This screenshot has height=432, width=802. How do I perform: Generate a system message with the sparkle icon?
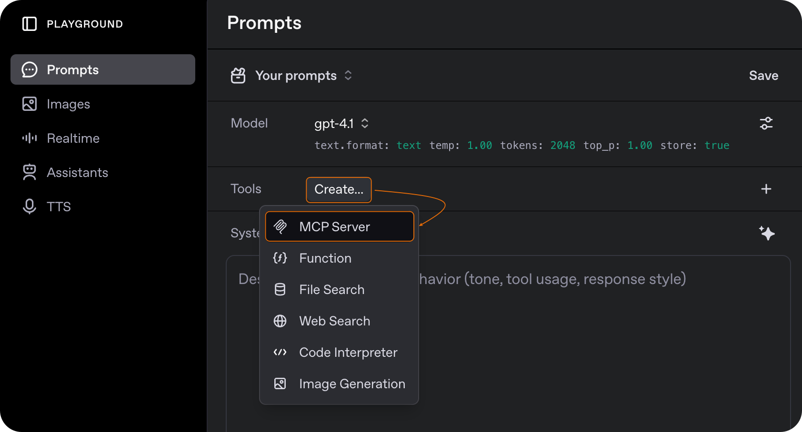tap(767, 233)
